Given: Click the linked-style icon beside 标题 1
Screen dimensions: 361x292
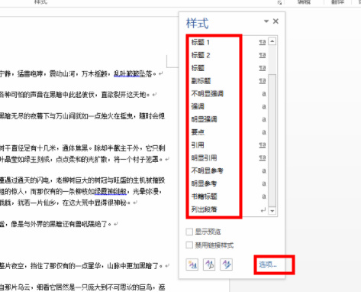Looking at the screenshot, I should tap(263, 42).
